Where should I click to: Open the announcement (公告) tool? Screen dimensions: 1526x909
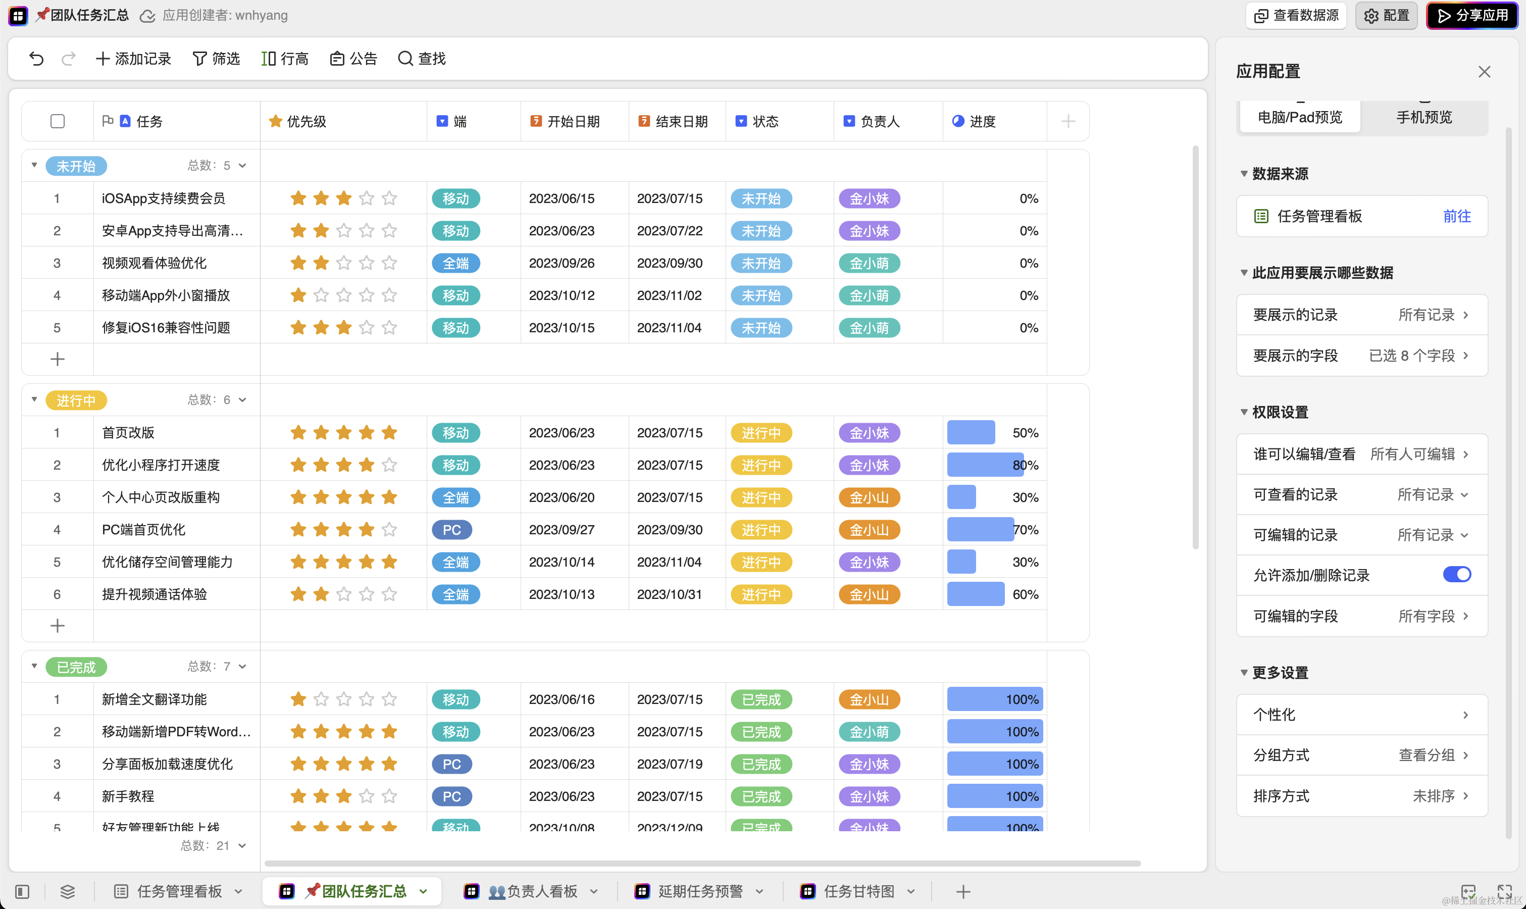pos(353,59)
